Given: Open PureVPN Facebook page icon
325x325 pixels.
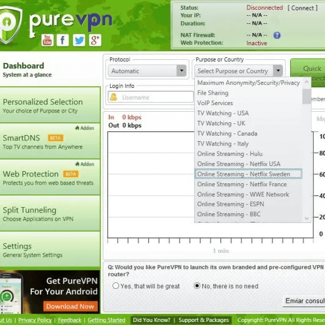Looking at the screenshot, I should 63,40.
